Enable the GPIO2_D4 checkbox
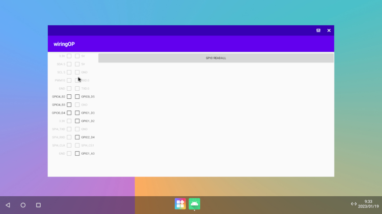This screenshot has height=214, width=382. point(77,137)
